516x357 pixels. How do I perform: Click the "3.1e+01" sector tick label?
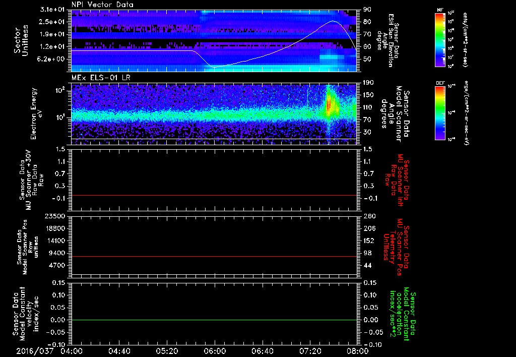[x=52, y=10]
